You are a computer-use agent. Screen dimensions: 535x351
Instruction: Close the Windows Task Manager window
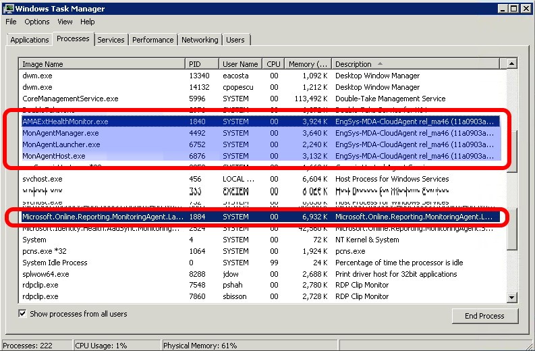click(x=524, y=8)
